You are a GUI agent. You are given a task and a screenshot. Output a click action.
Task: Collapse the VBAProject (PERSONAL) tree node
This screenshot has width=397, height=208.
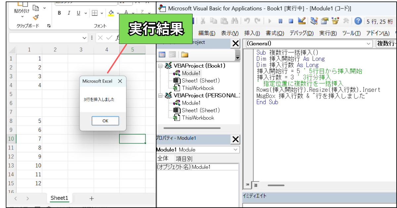tap(160, 96)
